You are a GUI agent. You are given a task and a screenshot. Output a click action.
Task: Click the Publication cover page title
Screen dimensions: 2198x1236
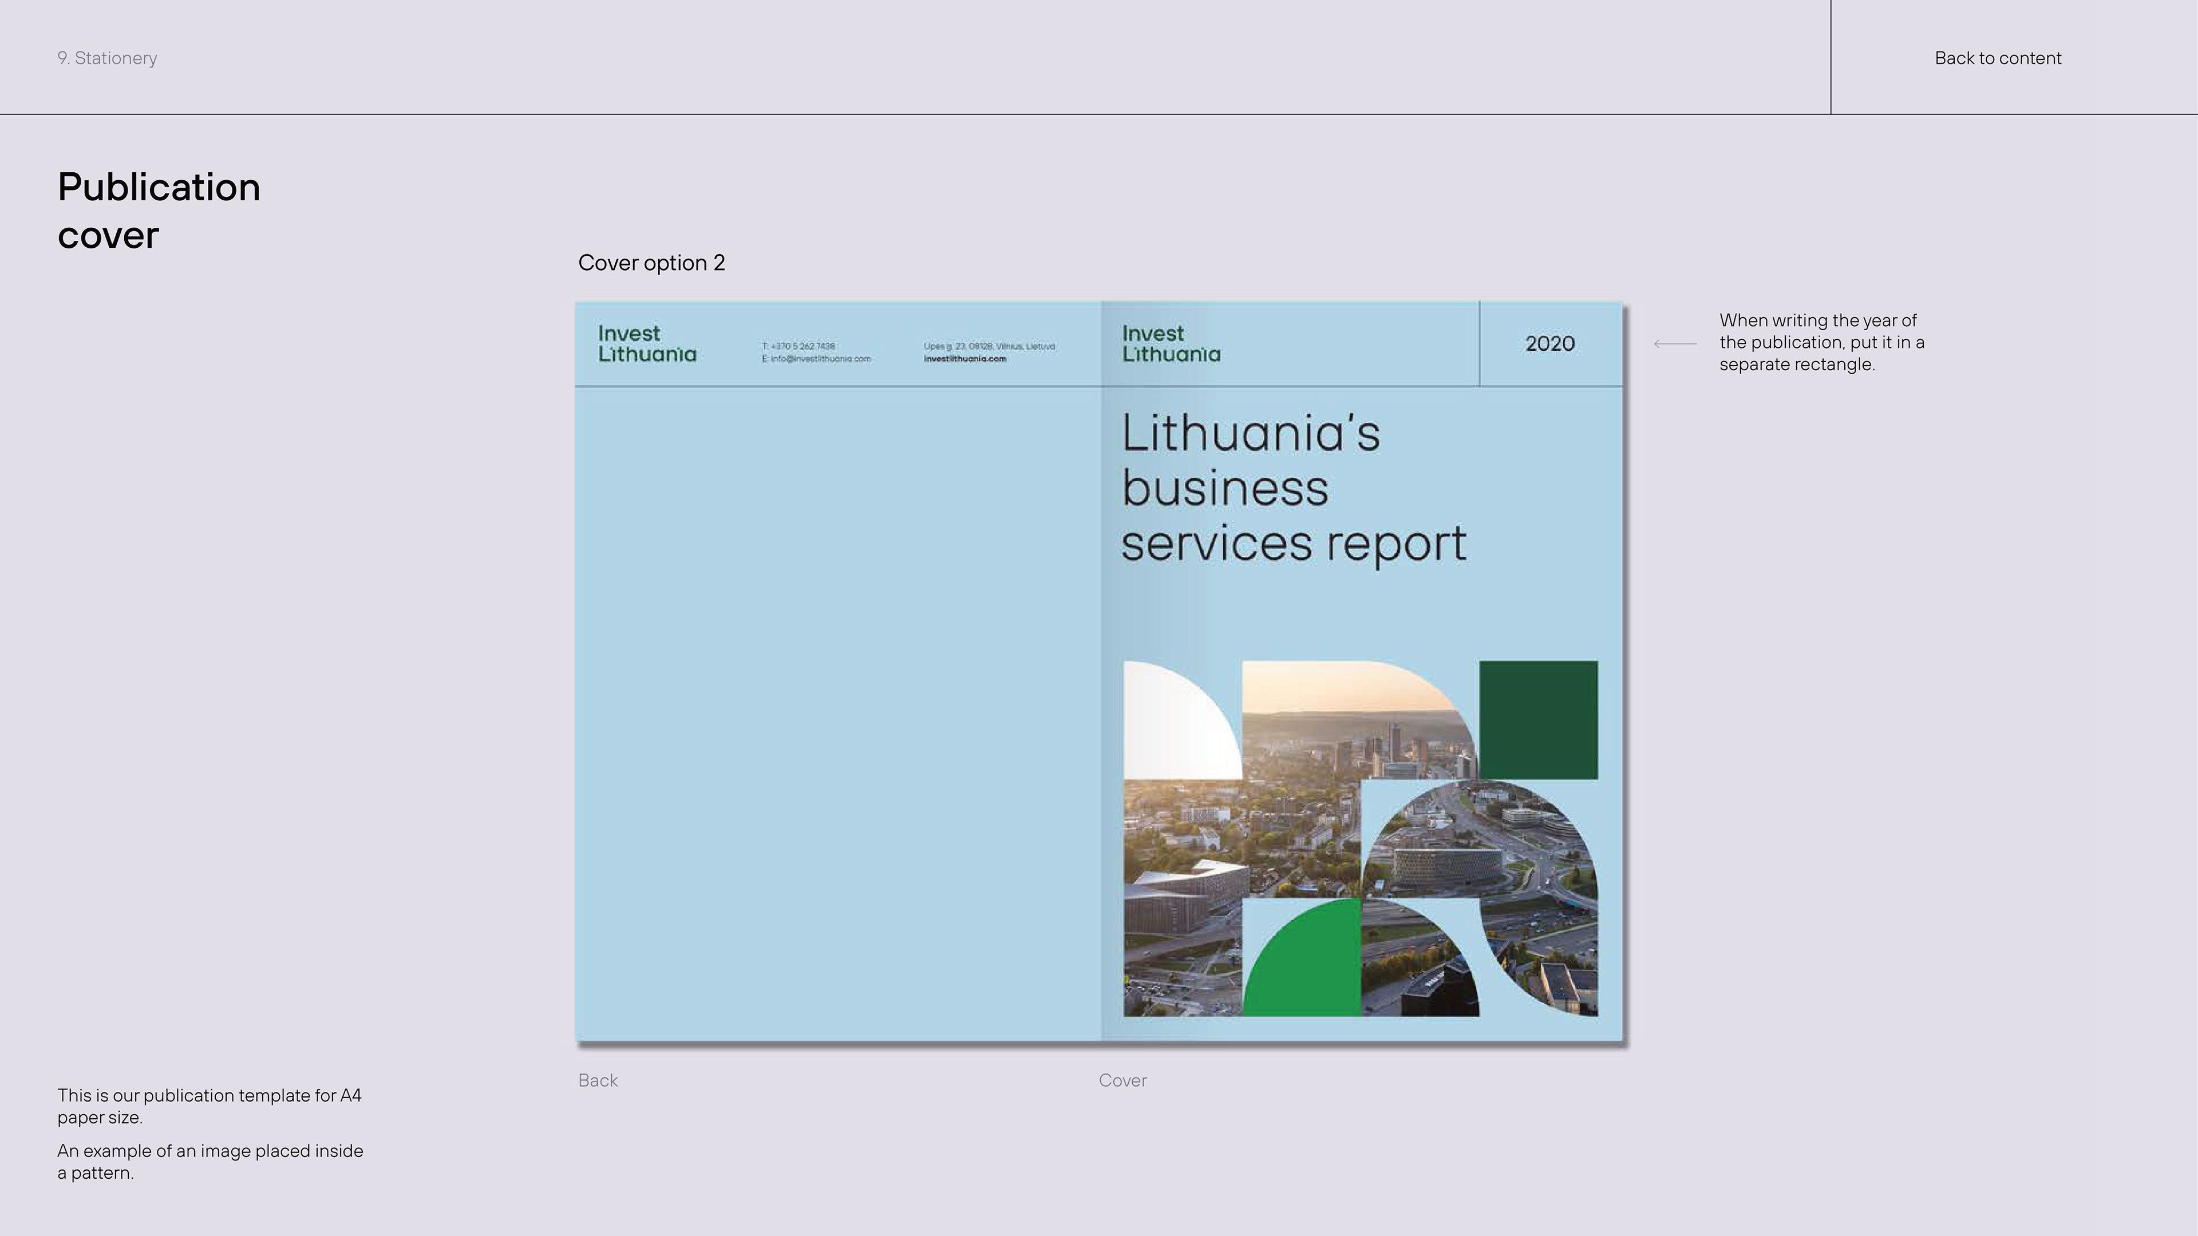coord(159,210)
